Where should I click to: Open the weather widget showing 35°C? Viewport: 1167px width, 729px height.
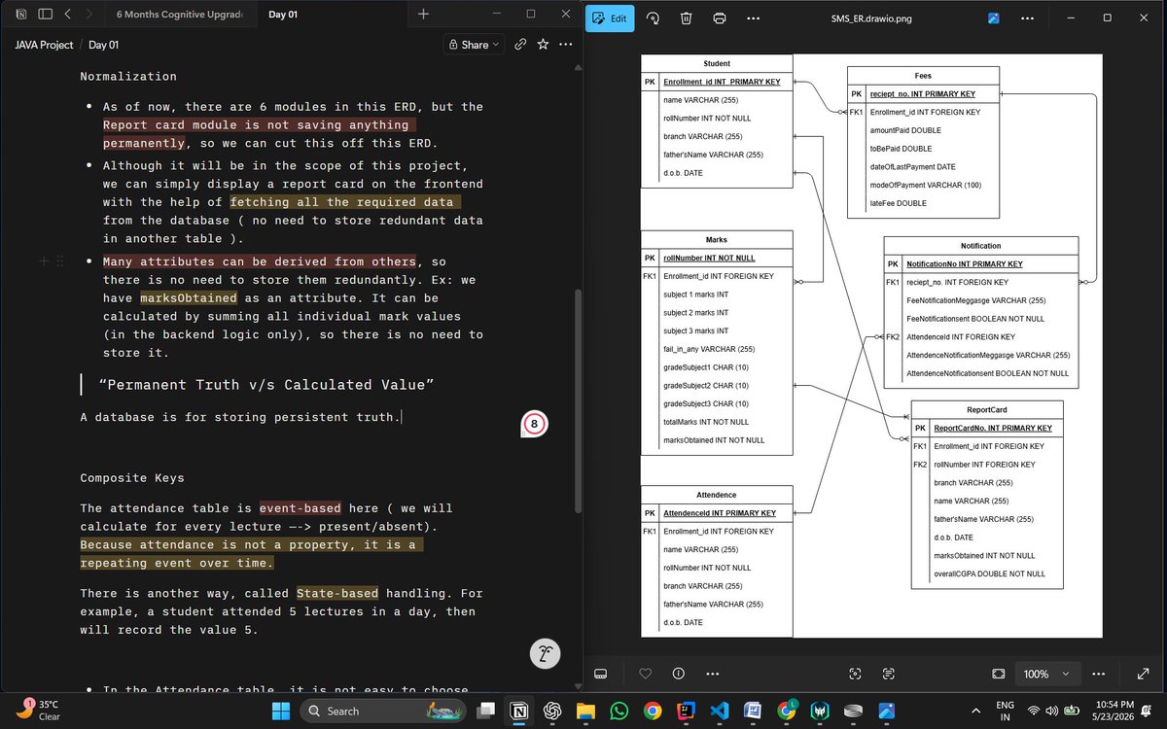[x=39, y=711]
